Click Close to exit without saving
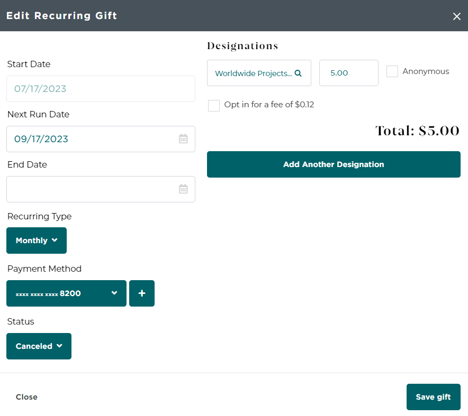Image resolution: width=468 pixels, height=416 pixels. [x=26, y=397]
